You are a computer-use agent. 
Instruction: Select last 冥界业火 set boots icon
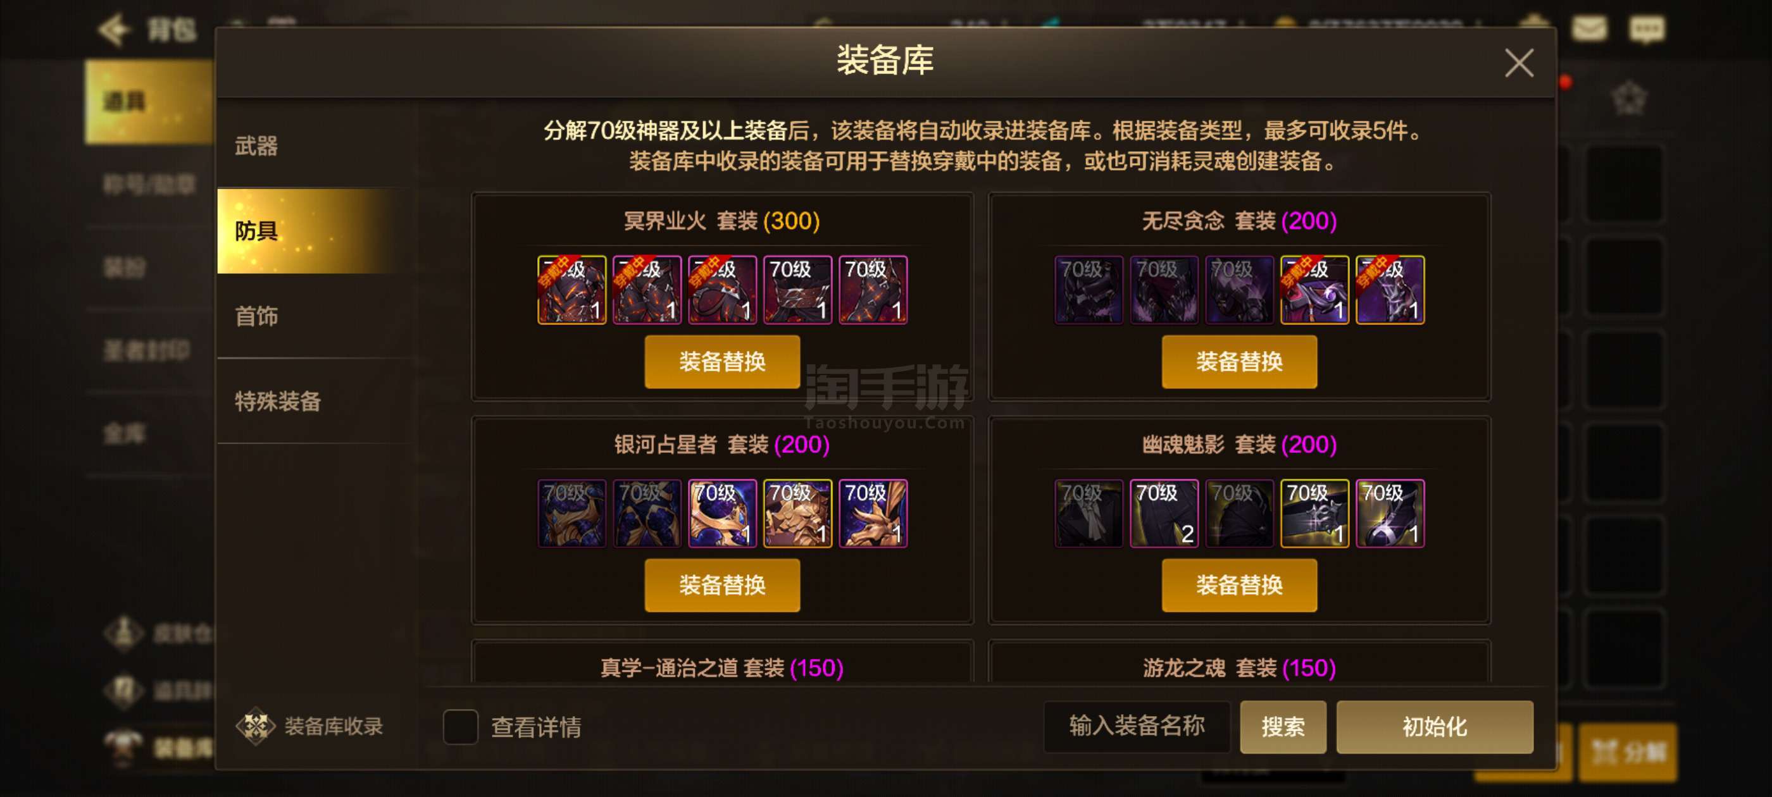tap(873, 290)
